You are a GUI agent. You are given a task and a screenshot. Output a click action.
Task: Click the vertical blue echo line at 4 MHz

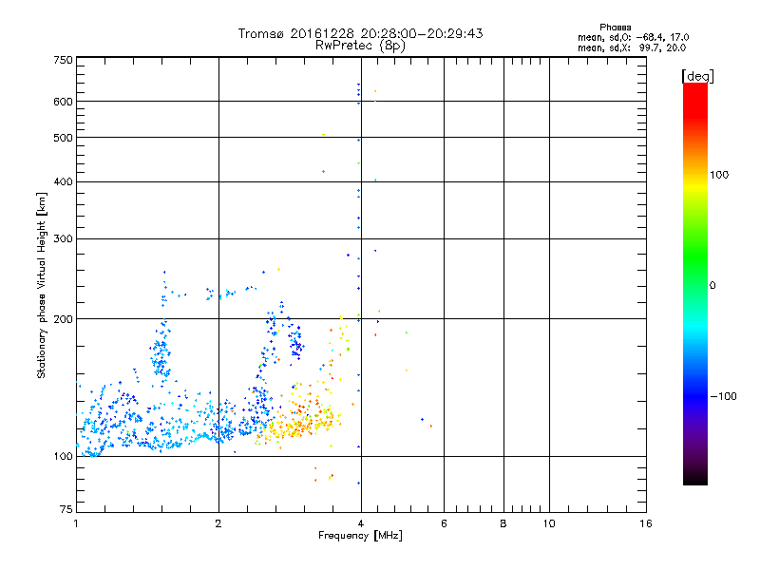pos(359,283)
